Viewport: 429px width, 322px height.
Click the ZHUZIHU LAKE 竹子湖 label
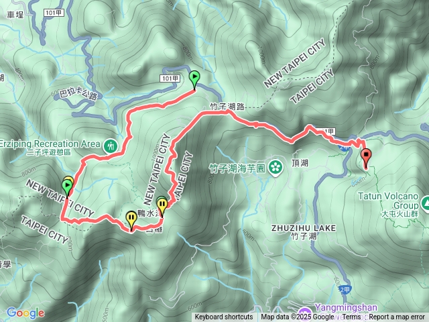coord(304,232)
